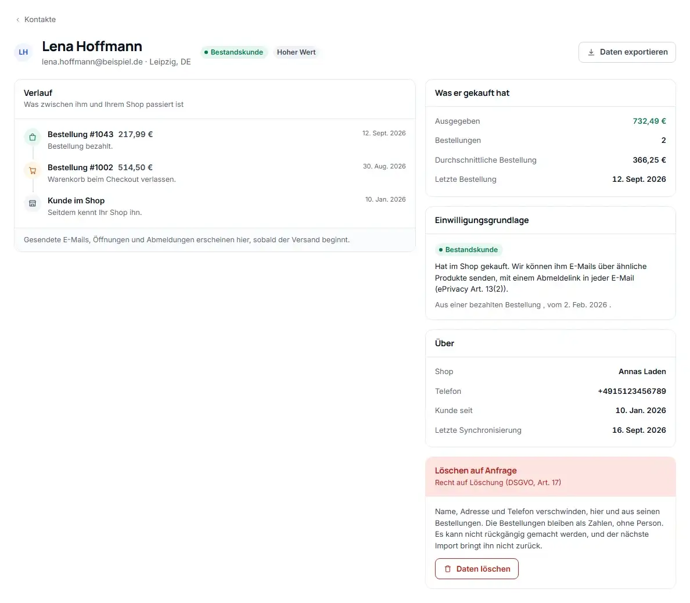The height and width of the screenshot is (603, 690).
Task: Open timeline entry Bestellung #1002
Action: click(215, 173)
